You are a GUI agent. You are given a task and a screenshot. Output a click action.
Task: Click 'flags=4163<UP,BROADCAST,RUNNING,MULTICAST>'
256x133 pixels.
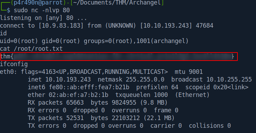[94, 72]
